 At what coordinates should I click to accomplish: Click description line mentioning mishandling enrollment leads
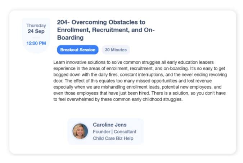pos(137,87)
